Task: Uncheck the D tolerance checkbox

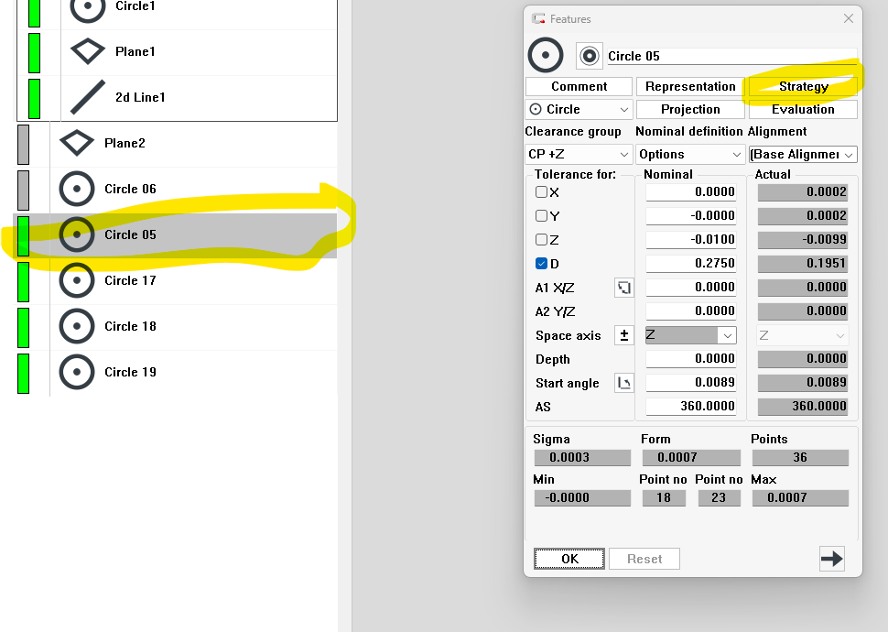Action: pos(541,264)
